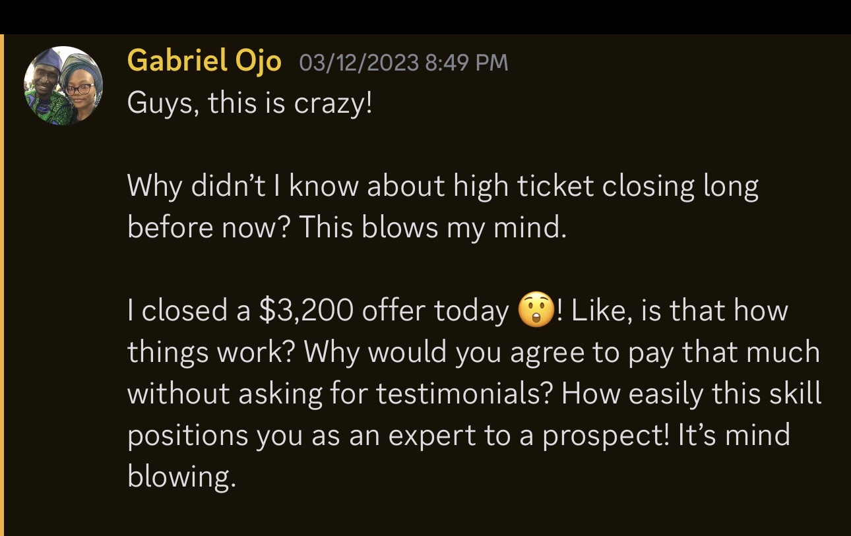Click the 8:49 PM time stamp
The height and width of the screenshot is (536, 851).
pyautogui.click(x=467, y=63)
